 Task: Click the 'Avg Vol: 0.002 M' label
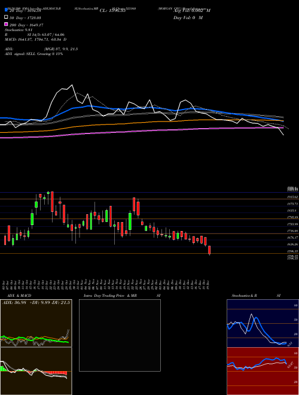click(x=192, y=11)
